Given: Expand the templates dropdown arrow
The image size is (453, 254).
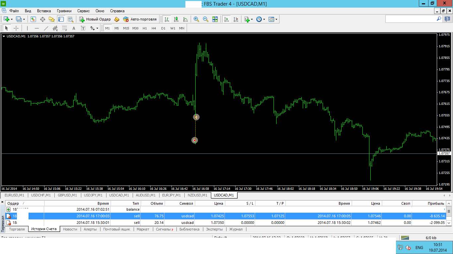Looking at the screenshot, I should coord(277,19).
